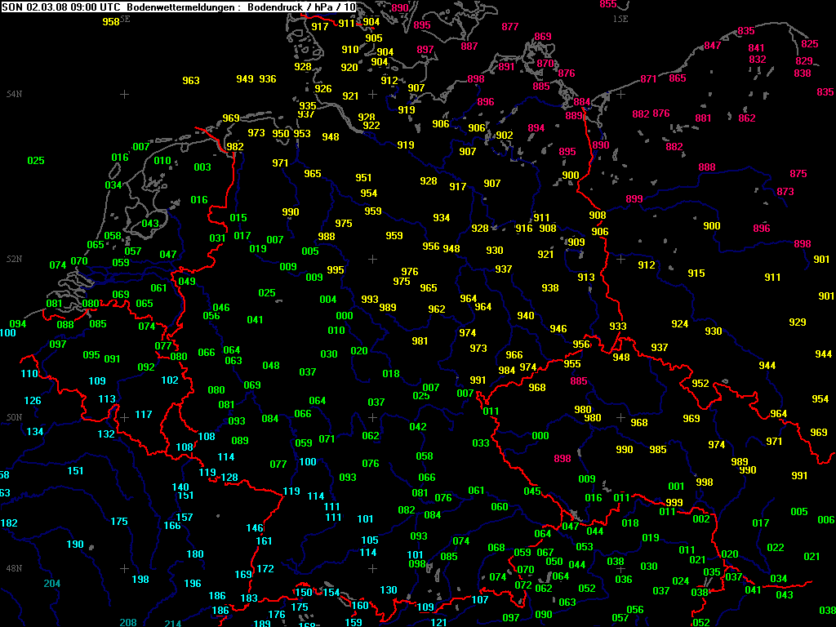Viewport: 836px width, 627px height.
Task: Click the cyan 130 pressure value
Action: click(x=389, y=590)
